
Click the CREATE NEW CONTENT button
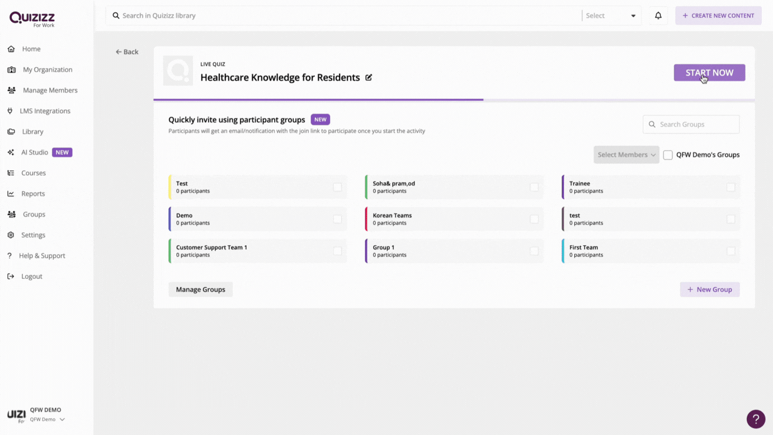(718, 16)
